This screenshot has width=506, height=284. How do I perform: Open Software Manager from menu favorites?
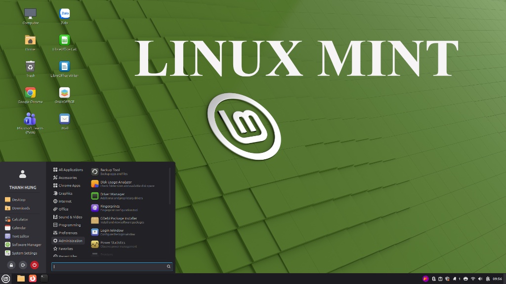tap(23, 245)
